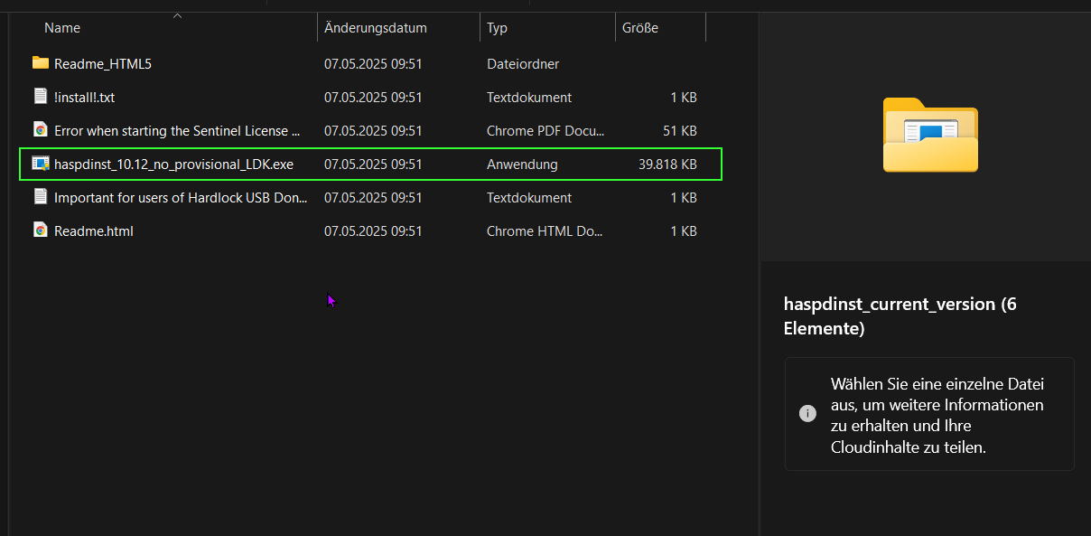Image resolution: width=1091 pixels, height=536 pixels.
Task: Click the info icon in the details pane
Action: pos(807,414)
